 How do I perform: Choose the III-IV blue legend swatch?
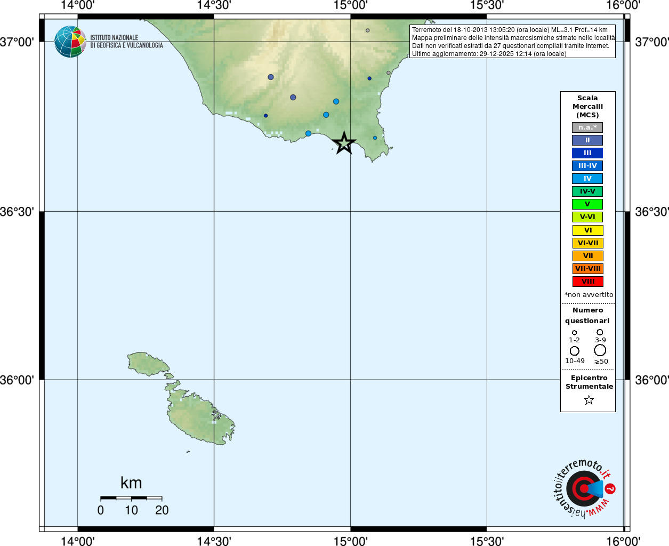[x=587, y=166]
